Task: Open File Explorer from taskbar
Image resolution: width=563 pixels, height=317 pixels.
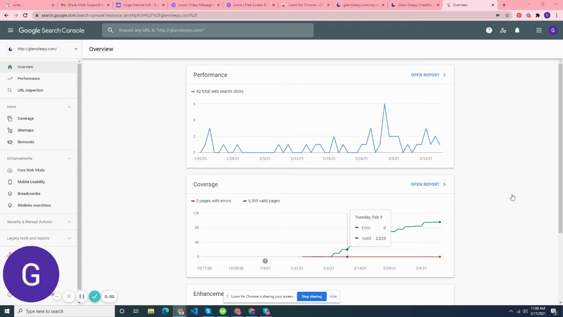Action: 150,311
